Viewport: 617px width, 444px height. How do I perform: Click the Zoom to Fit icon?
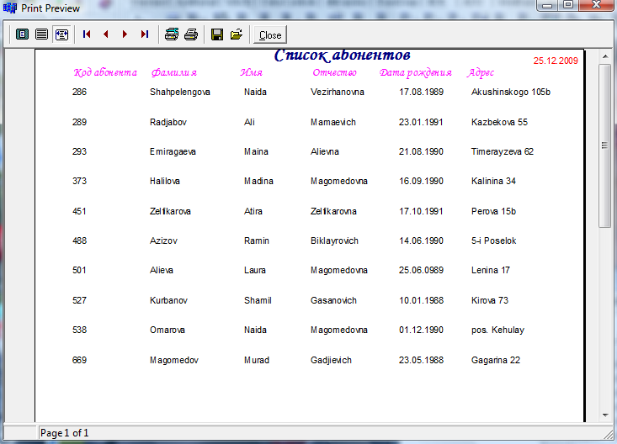click(x=22, y=34)
